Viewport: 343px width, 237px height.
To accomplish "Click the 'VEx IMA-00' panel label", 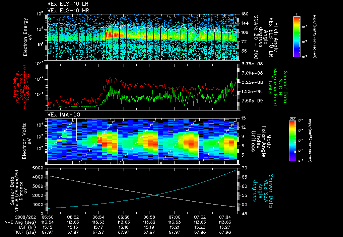I will point(64,114).
